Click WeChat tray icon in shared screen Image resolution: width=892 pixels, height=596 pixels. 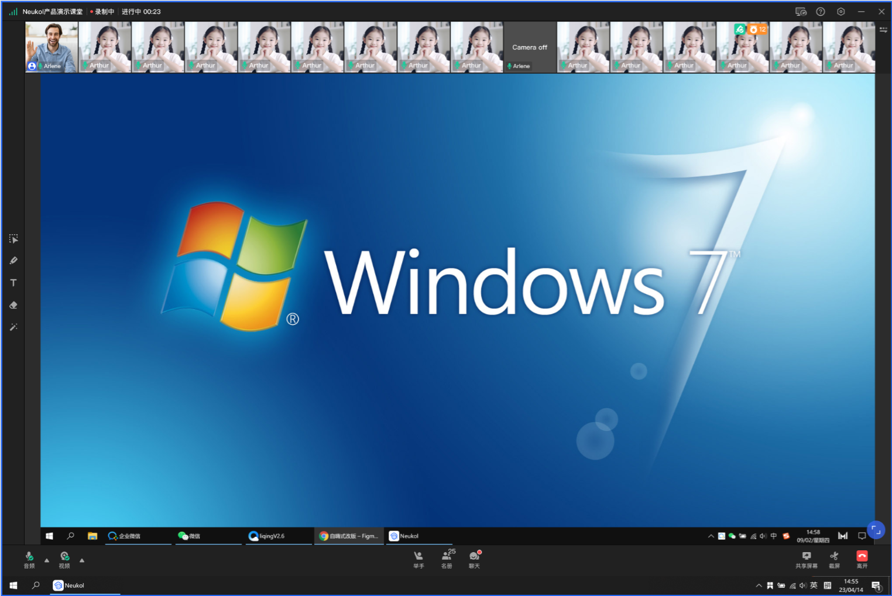(732, 536)
